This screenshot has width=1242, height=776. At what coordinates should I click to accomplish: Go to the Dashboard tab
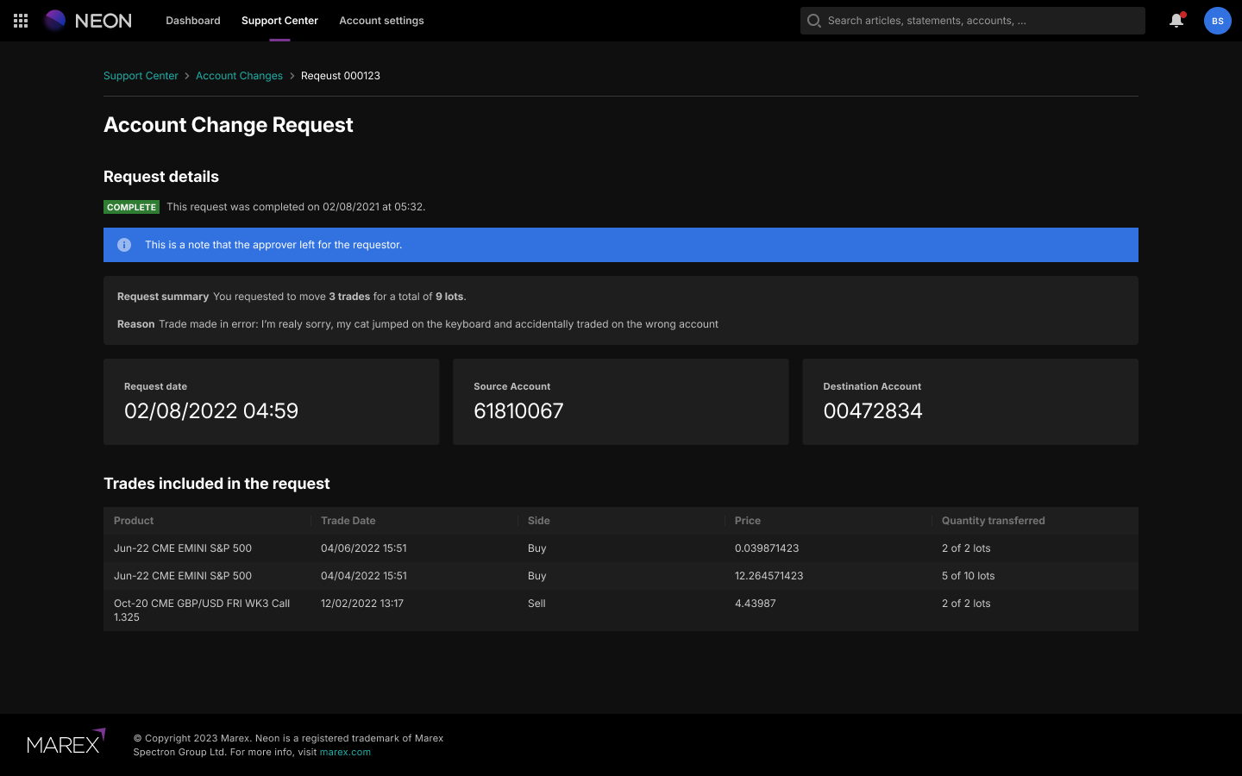click(x=193, y=21)
